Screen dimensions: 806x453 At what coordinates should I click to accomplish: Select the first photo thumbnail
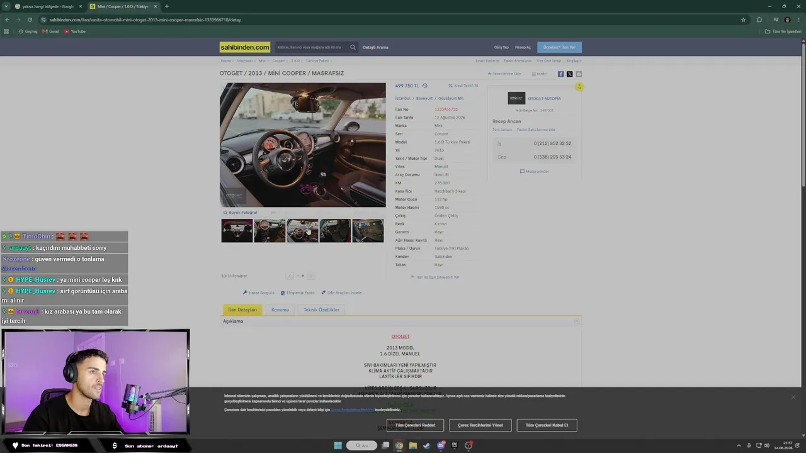(237, 231)
